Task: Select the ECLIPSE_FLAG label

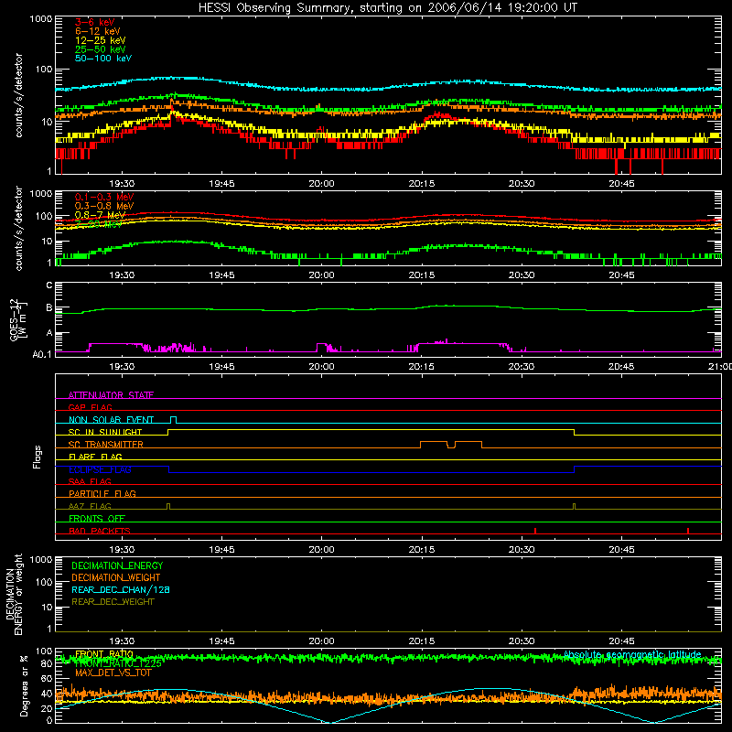Action: point(100,469)
